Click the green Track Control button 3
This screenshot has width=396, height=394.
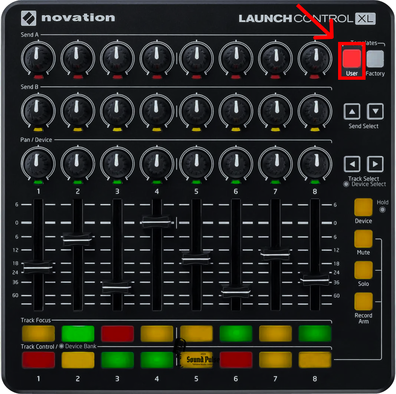coord(117,359)
